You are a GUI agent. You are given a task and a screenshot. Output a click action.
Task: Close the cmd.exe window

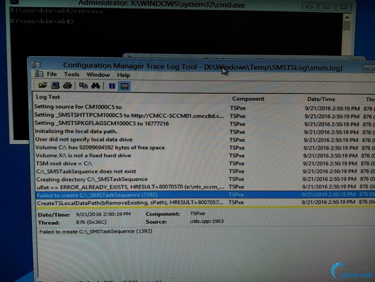point(344,7)
